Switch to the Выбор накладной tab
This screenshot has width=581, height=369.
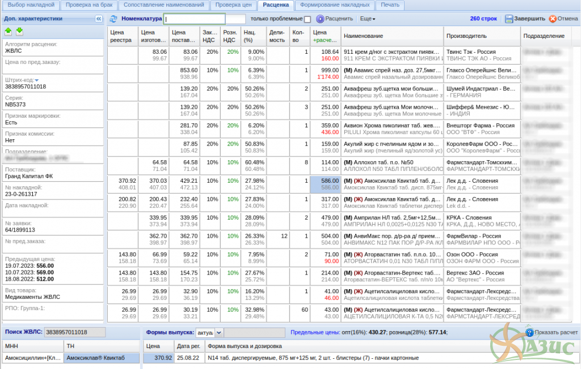[x=31, y=5]
